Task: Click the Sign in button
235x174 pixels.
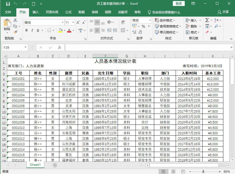Action: click(179, 3)
